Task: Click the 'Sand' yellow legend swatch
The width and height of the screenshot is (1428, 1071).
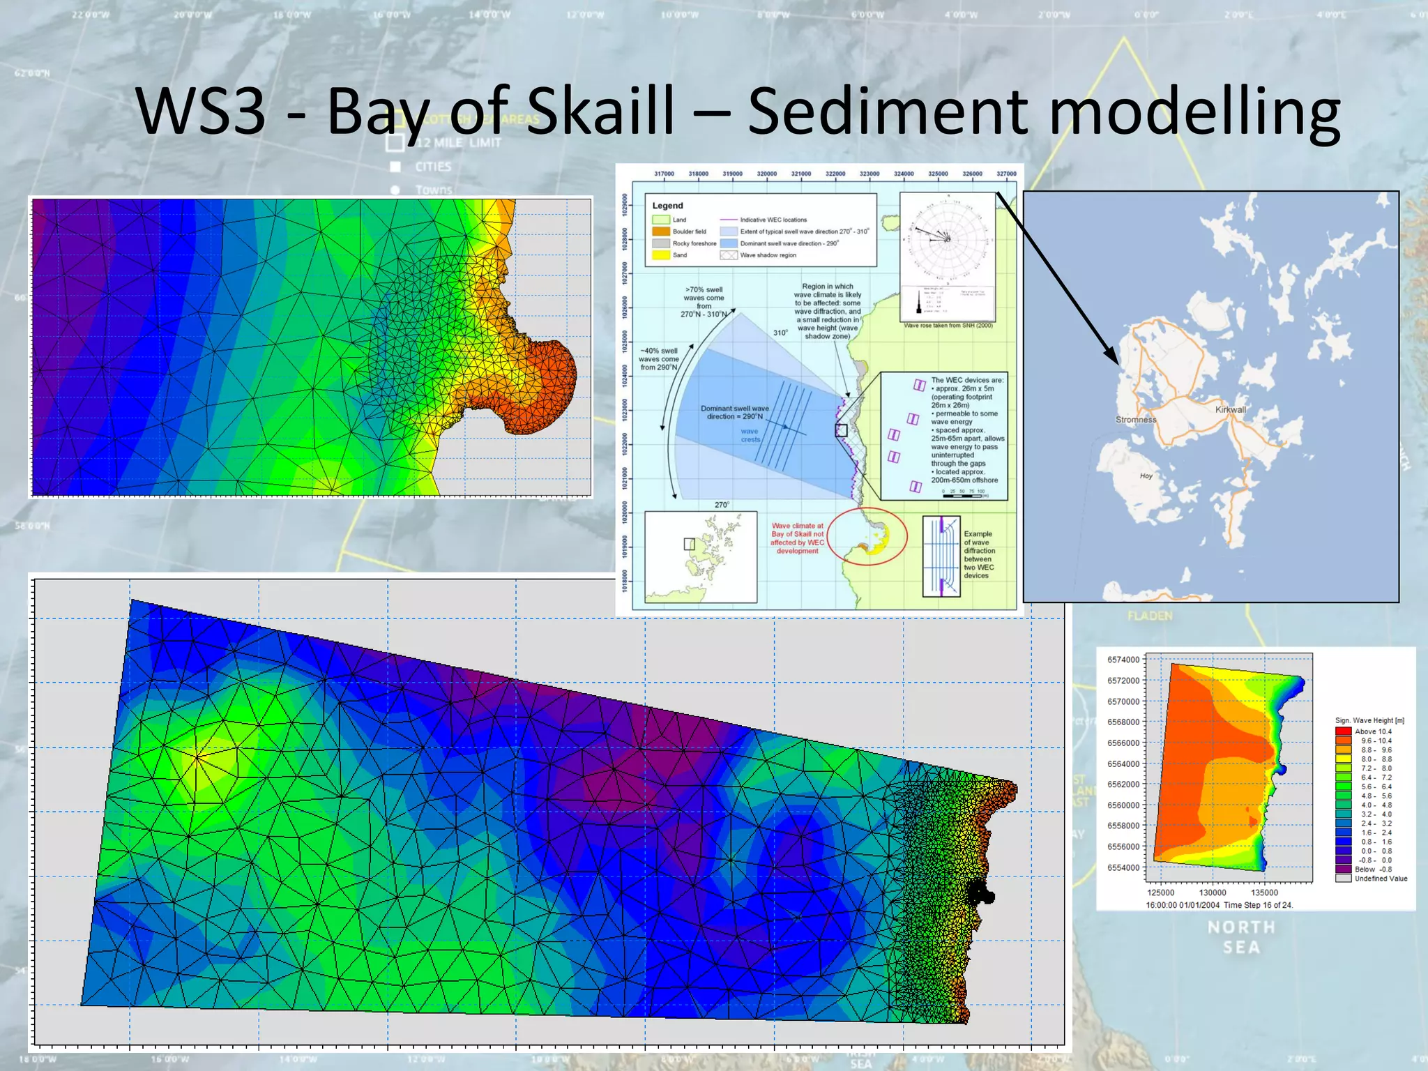Action: (x=660, y=255)
